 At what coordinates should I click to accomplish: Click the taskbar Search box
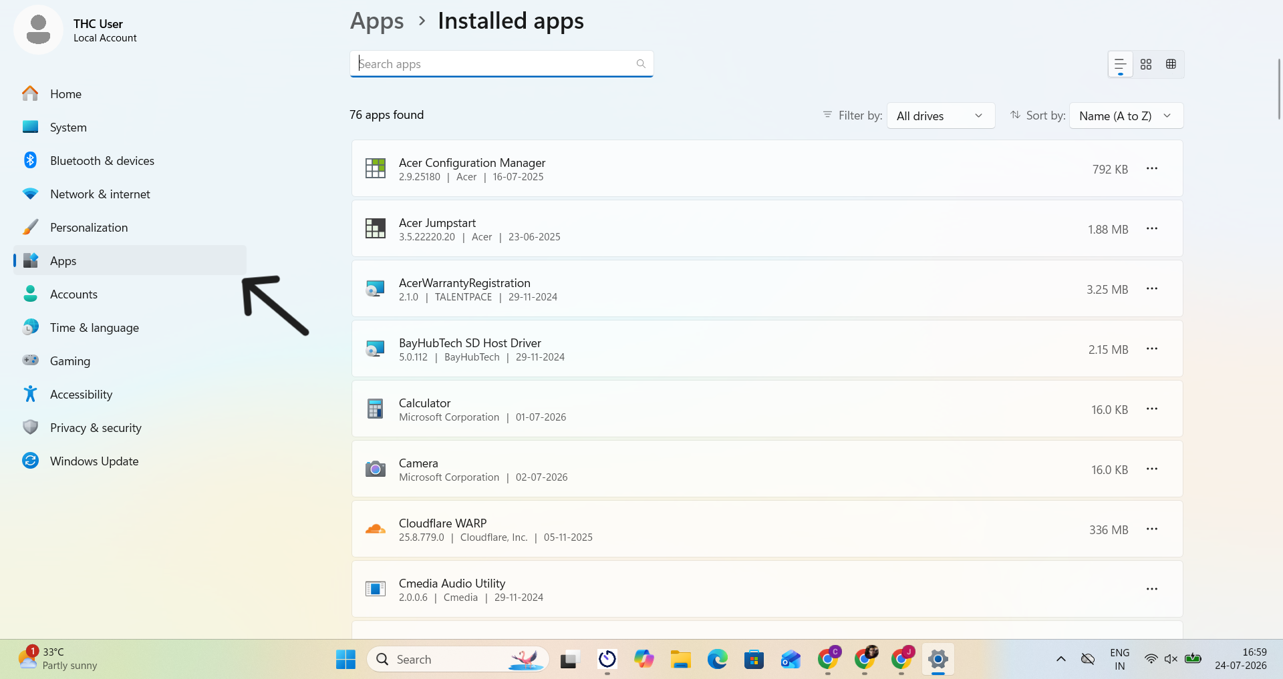click(458, 660)
